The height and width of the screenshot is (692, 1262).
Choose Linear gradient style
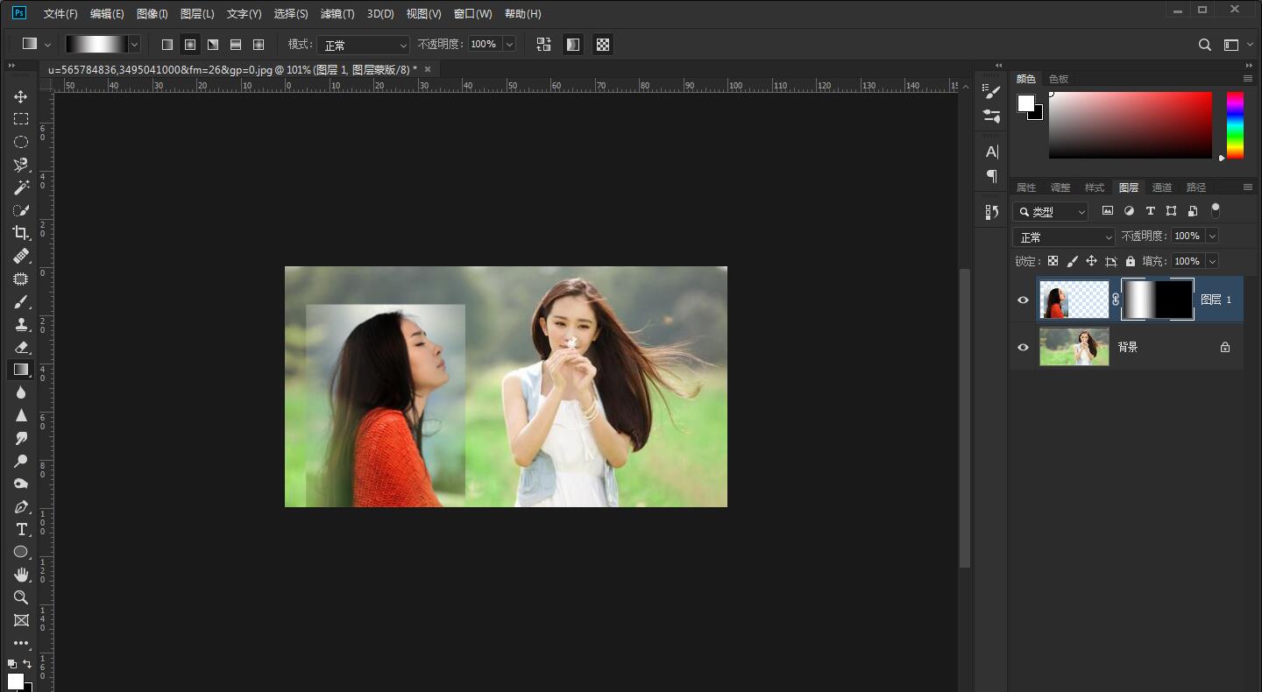tap(167, 45)
